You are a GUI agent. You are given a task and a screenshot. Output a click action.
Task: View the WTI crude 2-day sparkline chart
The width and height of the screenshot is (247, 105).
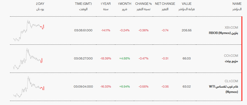click(x=29, y=87)
